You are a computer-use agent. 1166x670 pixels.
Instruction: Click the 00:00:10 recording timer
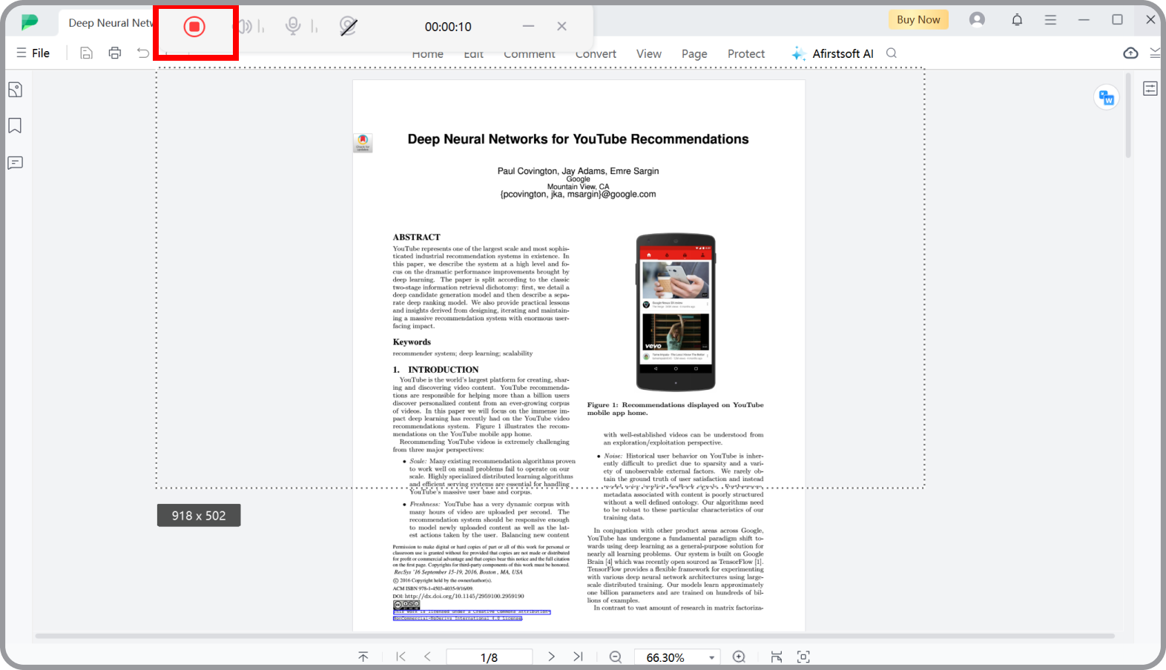(x=448, y=27)
